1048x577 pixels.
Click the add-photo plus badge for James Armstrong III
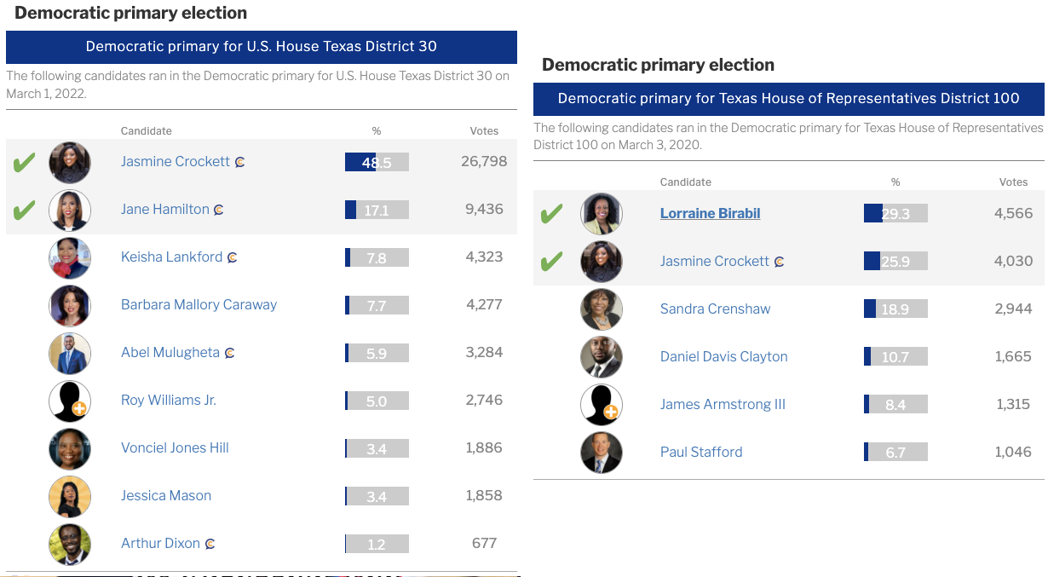(611, 413)
